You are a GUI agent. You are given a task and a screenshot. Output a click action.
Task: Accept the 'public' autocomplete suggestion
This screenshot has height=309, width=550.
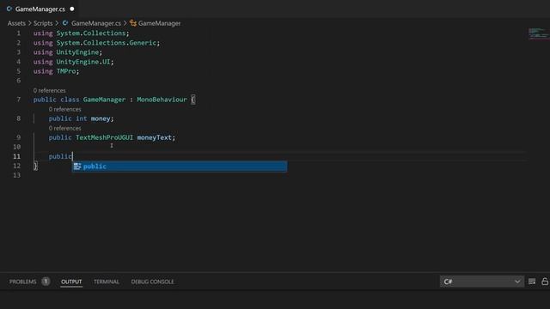tap(180, 167)
